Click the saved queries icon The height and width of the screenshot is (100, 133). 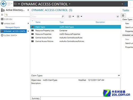(x=78, y=16)
